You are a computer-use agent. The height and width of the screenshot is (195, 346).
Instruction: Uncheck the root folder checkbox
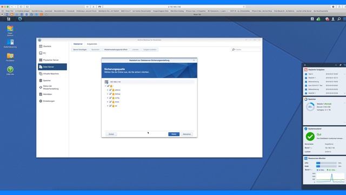coord(108,86)
